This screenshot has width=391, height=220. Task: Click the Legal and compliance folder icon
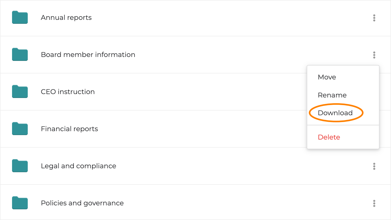(20, 166)
